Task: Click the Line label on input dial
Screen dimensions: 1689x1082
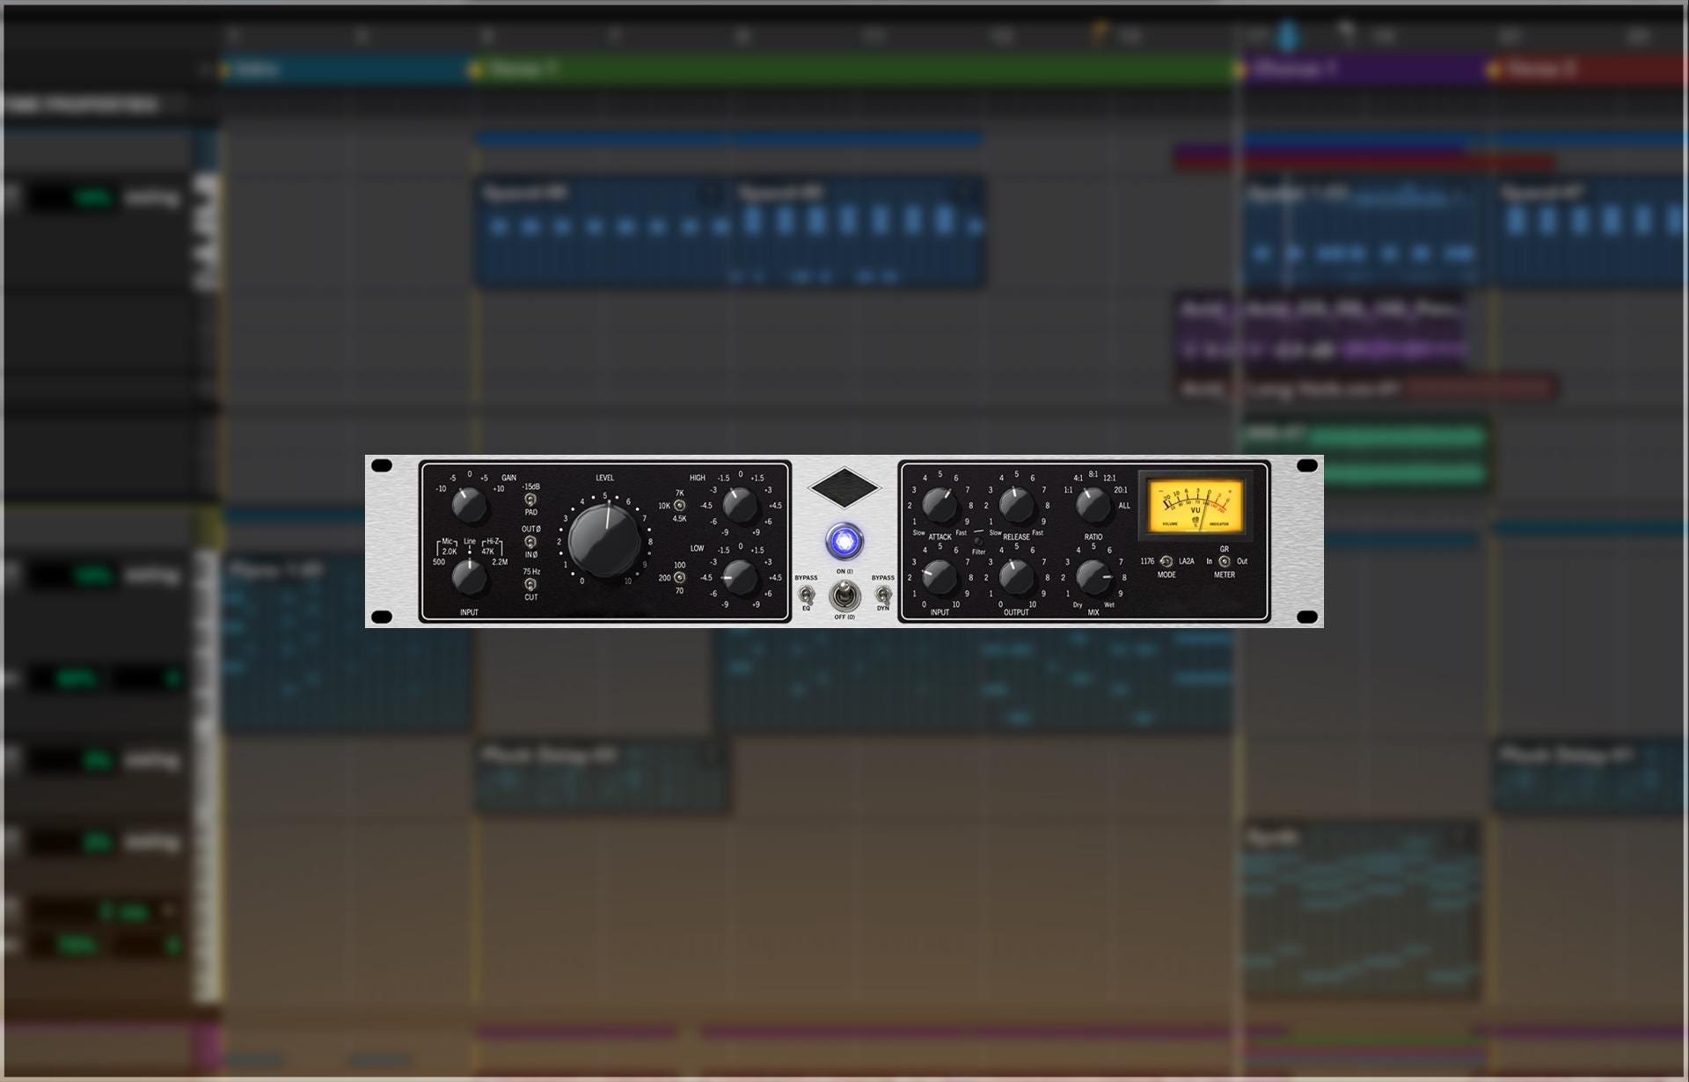Action: point(470,542)
